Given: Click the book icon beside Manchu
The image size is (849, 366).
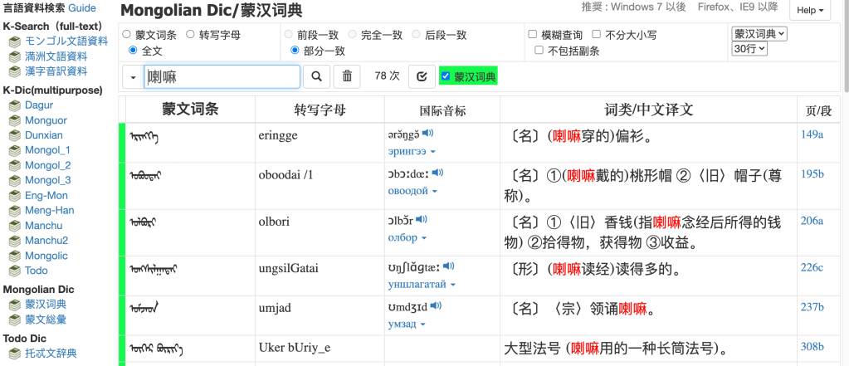Looking at the screenshot, I should click(15, 226).
